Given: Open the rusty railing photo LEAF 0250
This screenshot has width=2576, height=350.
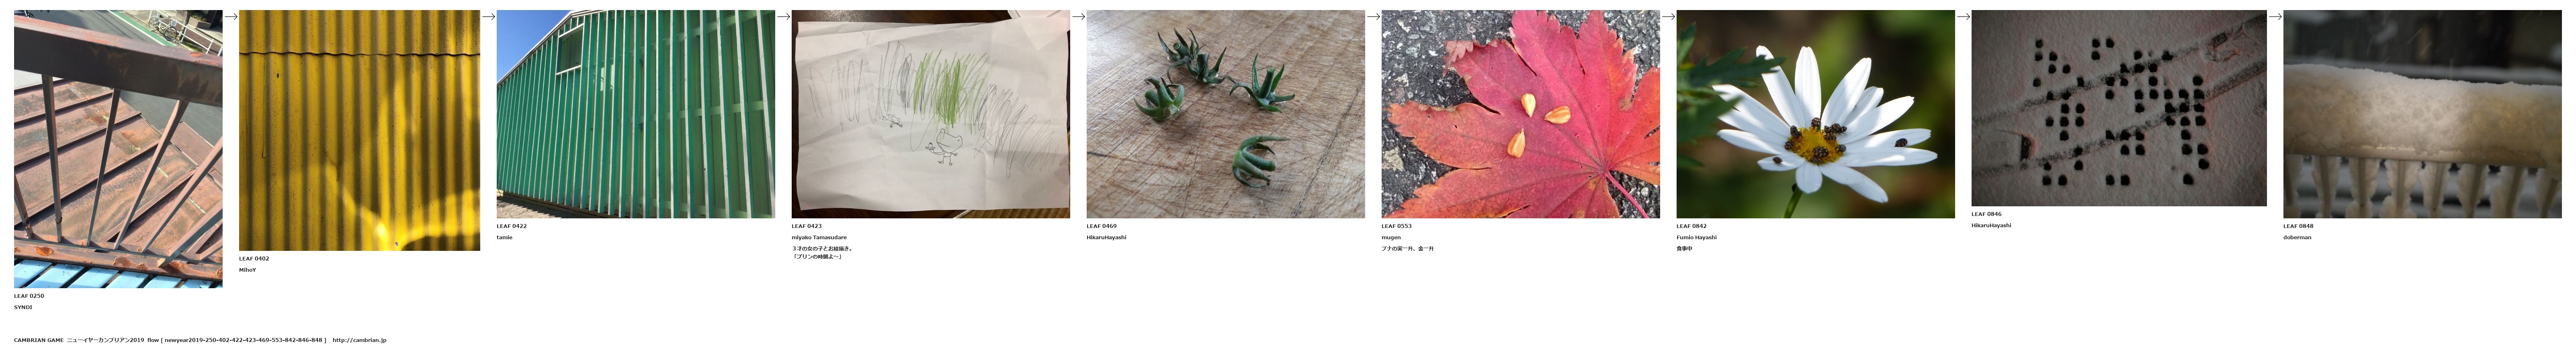Looking at the screenshot, I should (x=118, y=149).
